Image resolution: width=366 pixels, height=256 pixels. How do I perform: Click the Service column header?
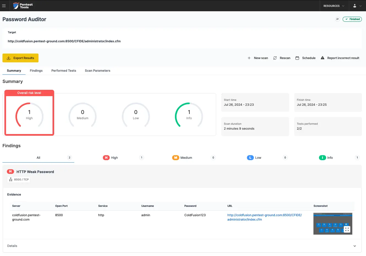click(x=103, y=206)
